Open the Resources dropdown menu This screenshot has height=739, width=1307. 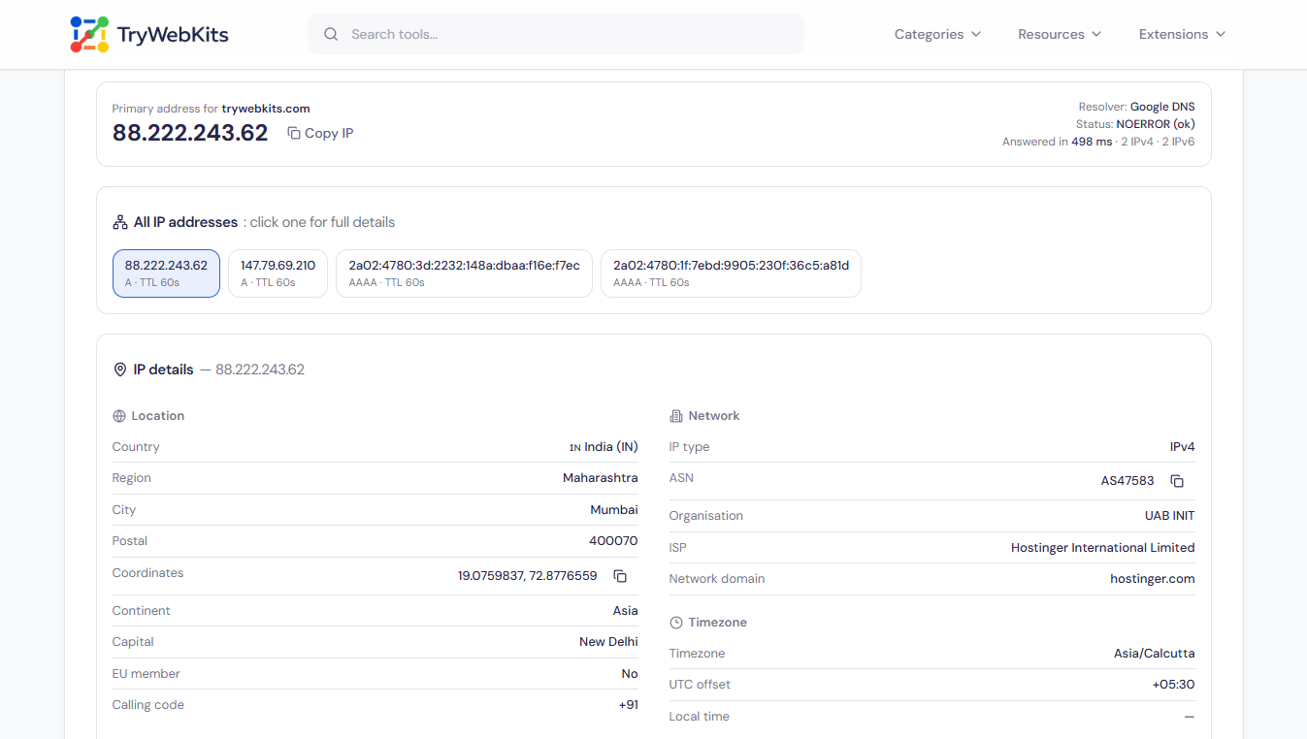(1060, 34)
